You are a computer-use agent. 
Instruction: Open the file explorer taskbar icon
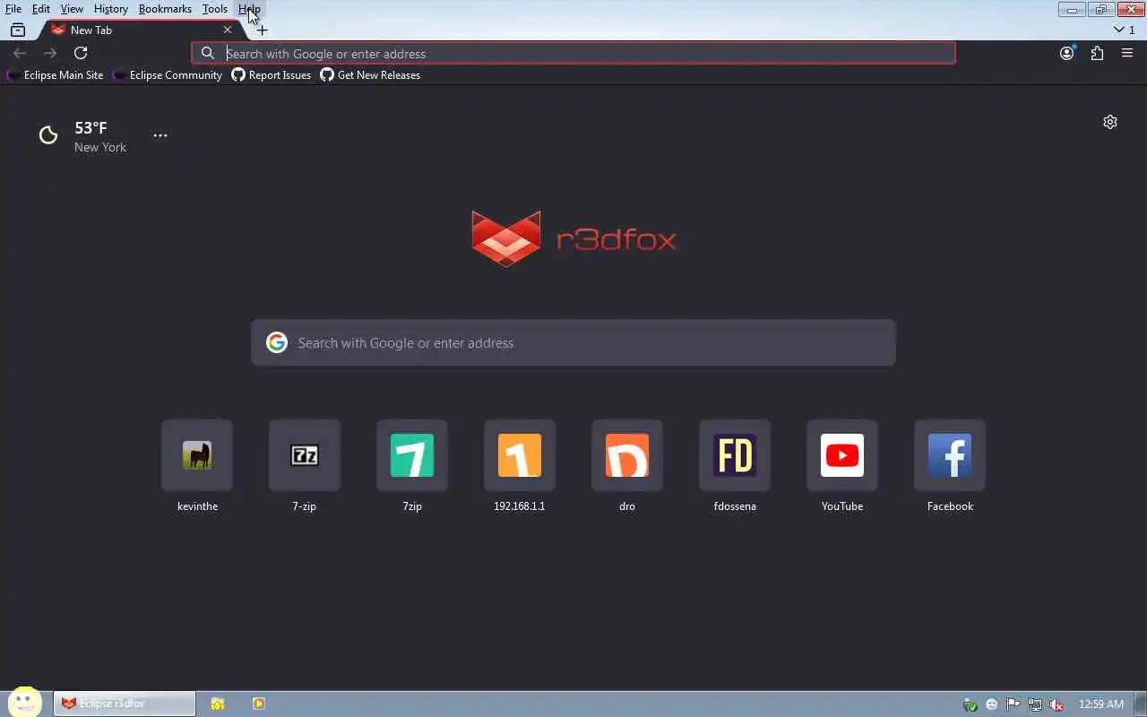coord(218,704)
